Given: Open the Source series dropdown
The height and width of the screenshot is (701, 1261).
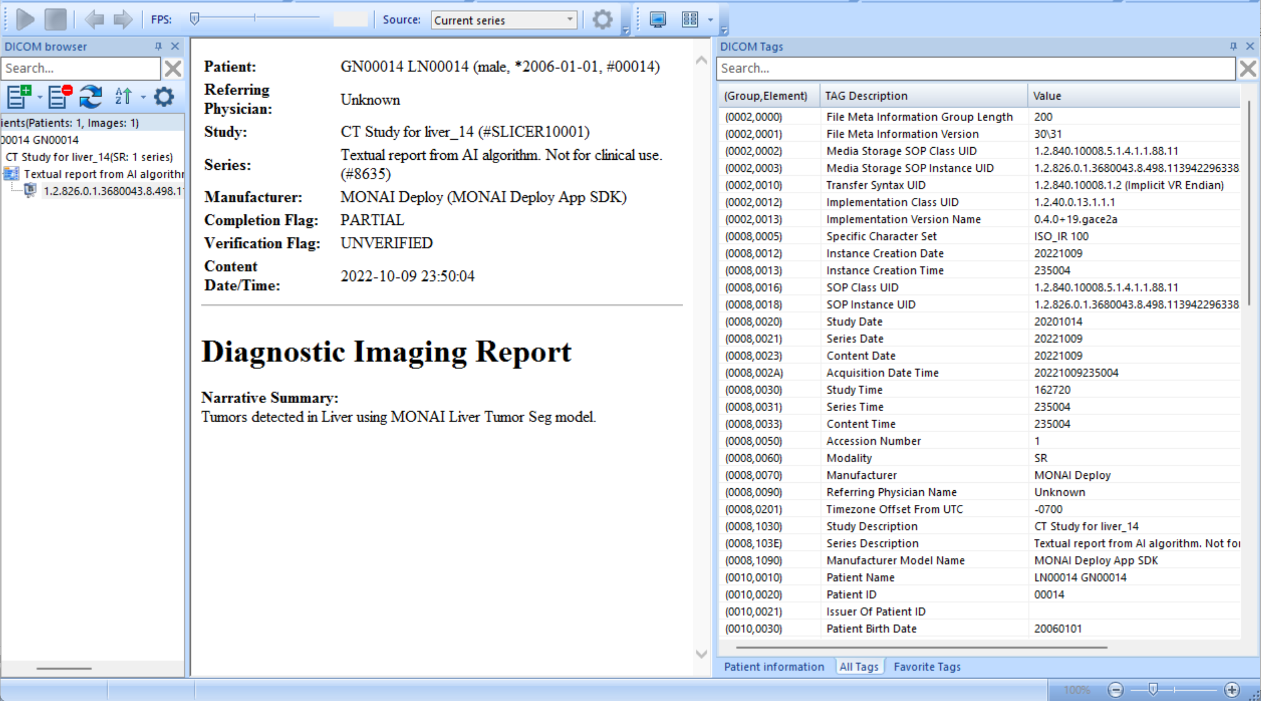Looking at the screenshot, I should pyautogui.click(x=504, y=20).
